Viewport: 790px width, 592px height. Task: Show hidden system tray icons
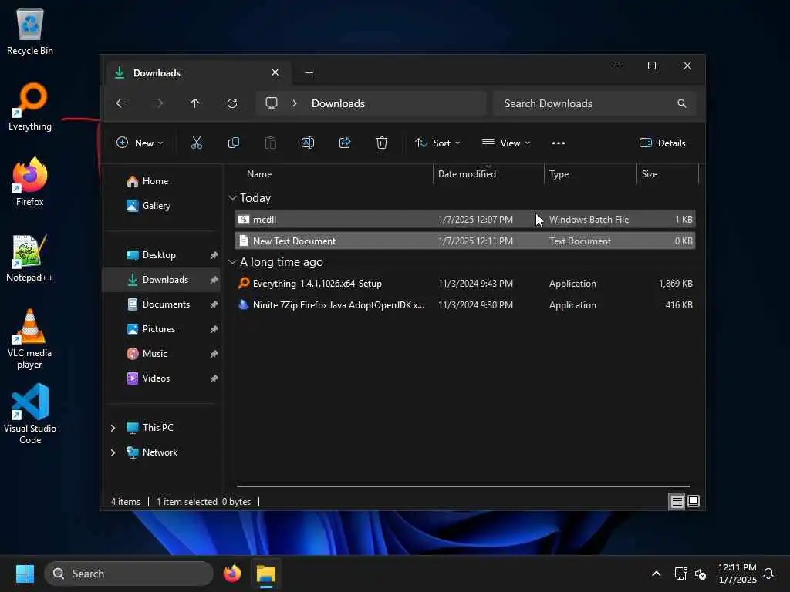657,573
